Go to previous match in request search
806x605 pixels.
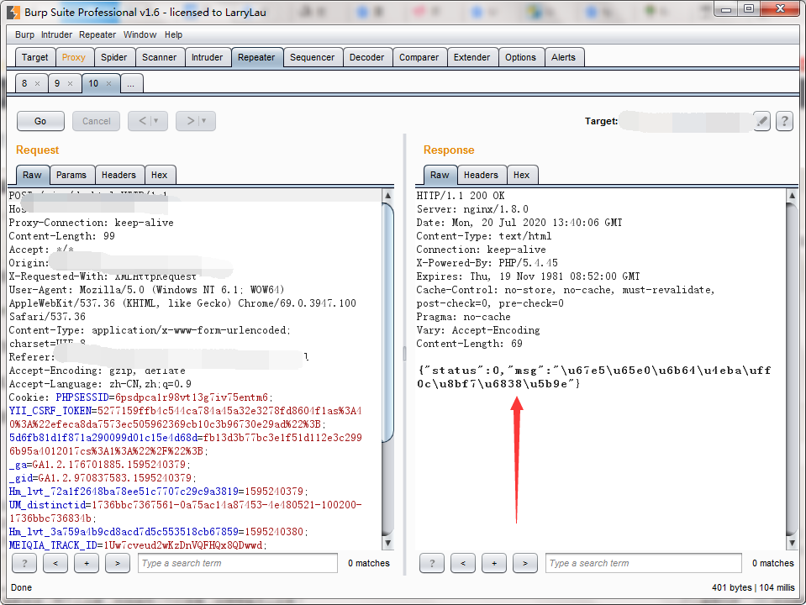tap(55, 563)
